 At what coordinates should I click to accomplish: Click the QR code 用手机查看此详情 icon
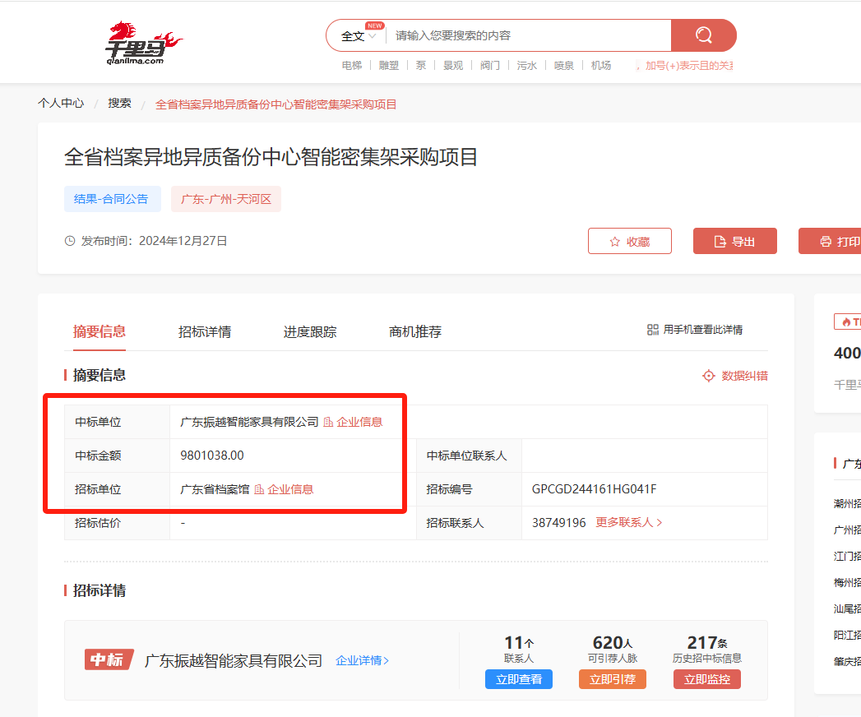click(x=653, y=330)
